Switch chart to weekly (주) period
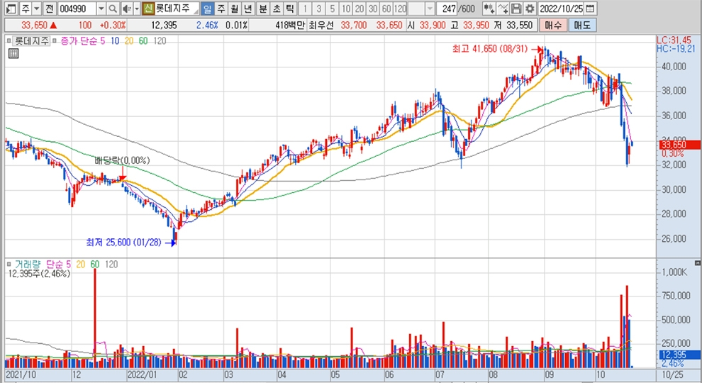 tap(221, 9)
